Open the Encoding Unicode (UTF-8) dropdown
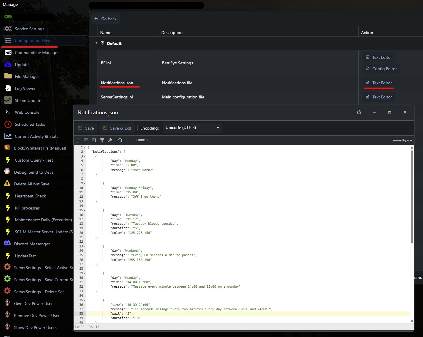Screen dimensions: 423x337 click(x=192, y=128)
